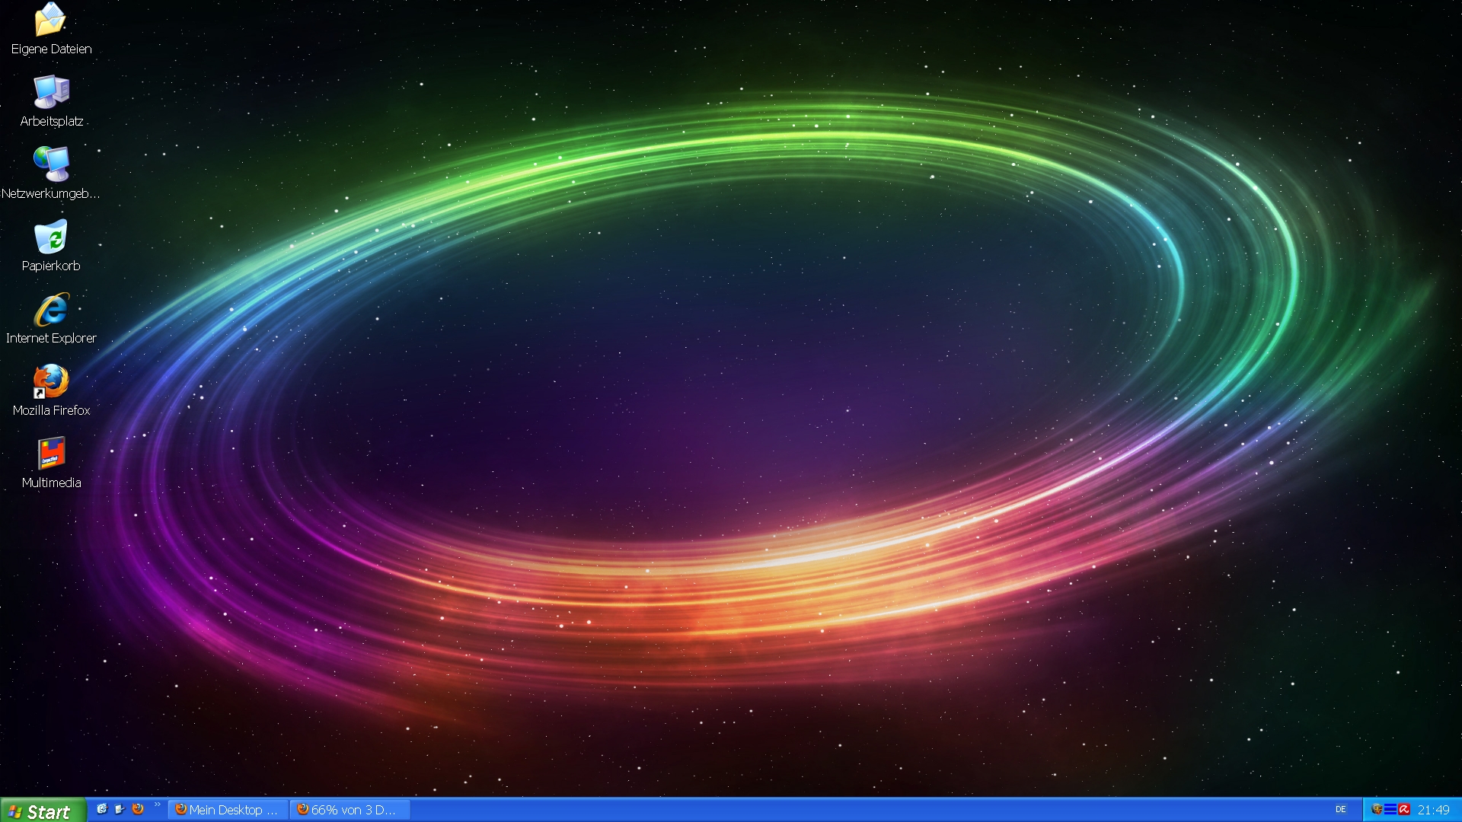Image resolution: width=1462 pixels, height=822 pixels.
Task: Launch Firefox from the quick launch bar
Action: [138, 809]
